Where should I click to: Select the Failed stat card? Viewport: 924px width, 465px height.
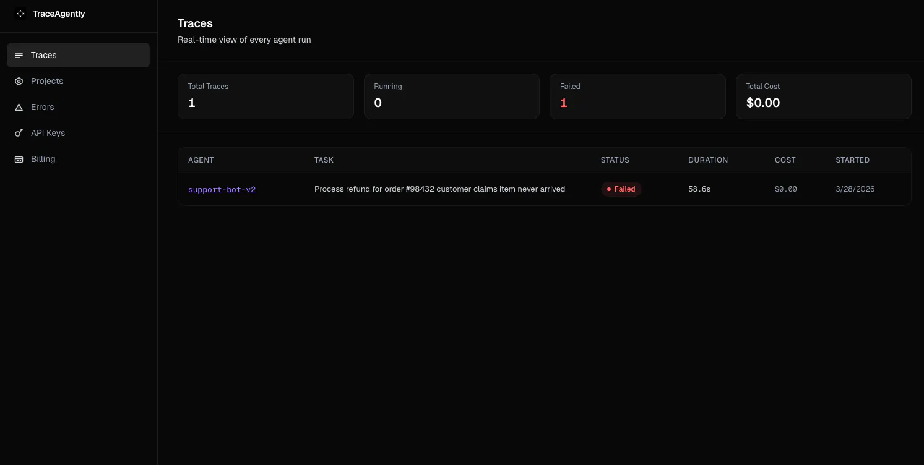637,96
